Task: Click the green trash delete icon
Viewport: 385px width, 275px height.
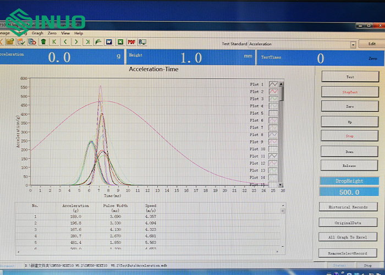Action: (43, 42)
